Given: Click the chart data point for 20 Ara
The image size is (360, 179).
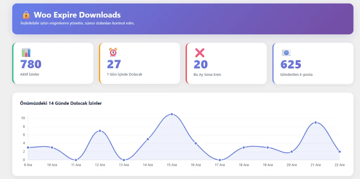Looking at the screenshot, I should pyautogui.click(x=291, y=152).
